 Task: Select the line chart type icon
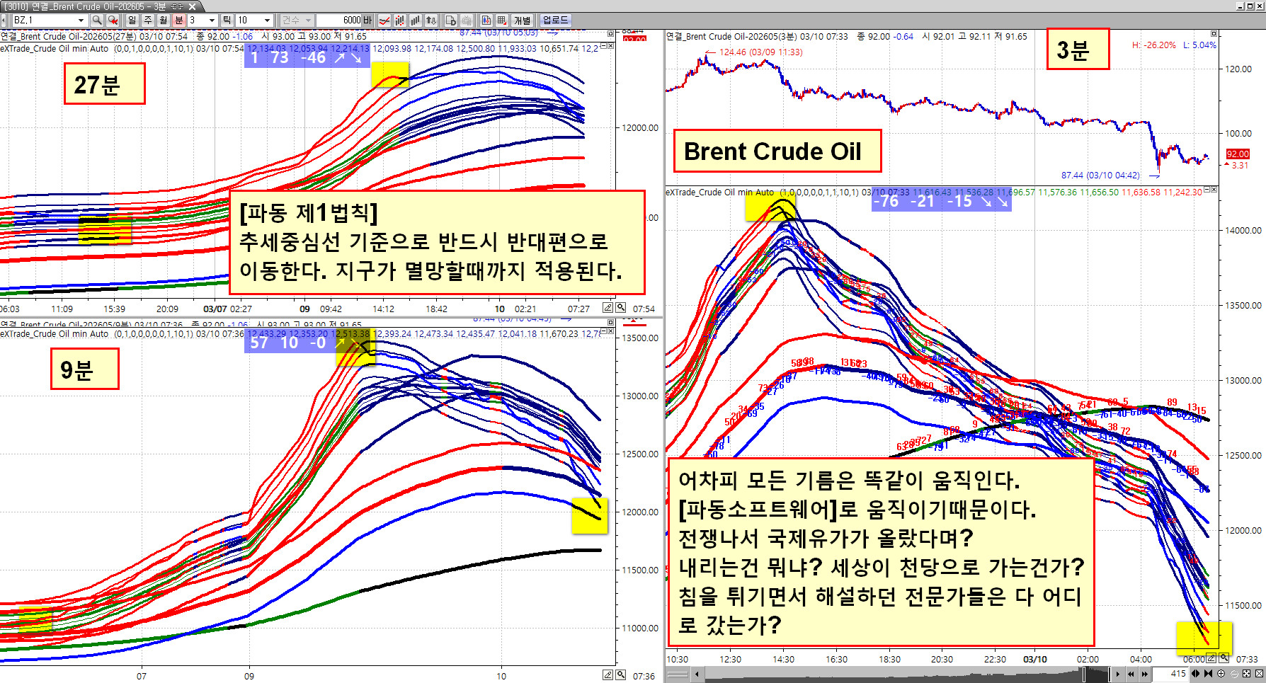384,21
